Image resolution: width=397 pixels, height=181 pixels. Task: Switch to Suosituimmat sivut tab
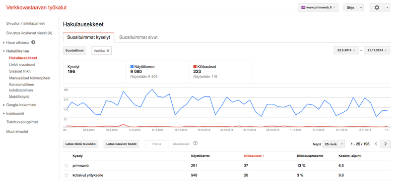click(x=138, y=38)
